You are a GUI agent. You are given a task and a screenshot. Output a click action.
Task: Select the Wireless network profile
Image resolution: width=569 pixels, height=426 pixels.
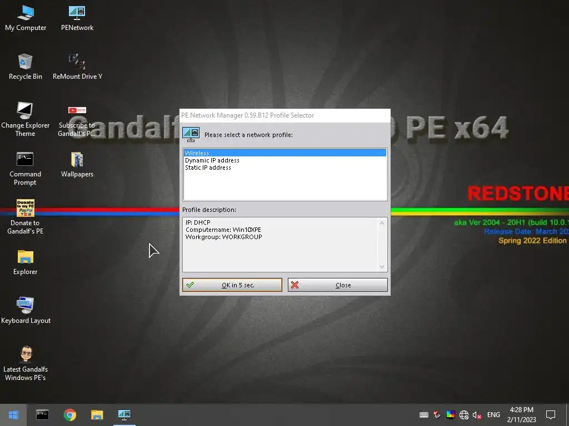[x=285, y=153]
